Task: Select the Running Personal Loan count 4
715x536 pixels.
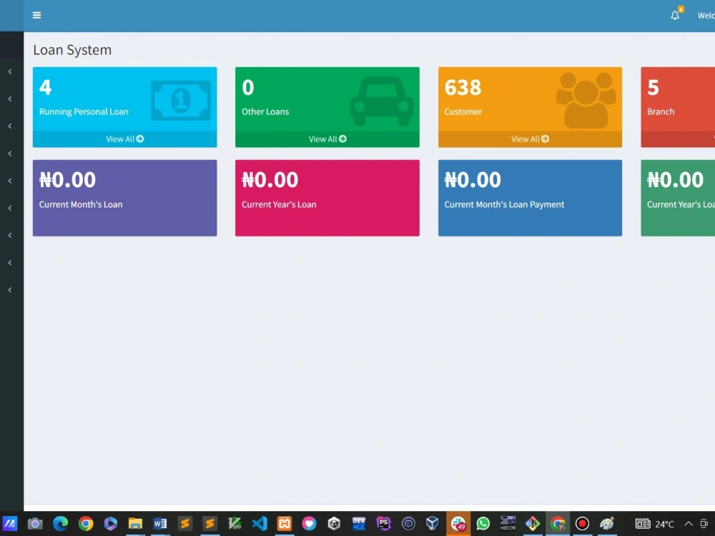Action: (x=45, y=87)
